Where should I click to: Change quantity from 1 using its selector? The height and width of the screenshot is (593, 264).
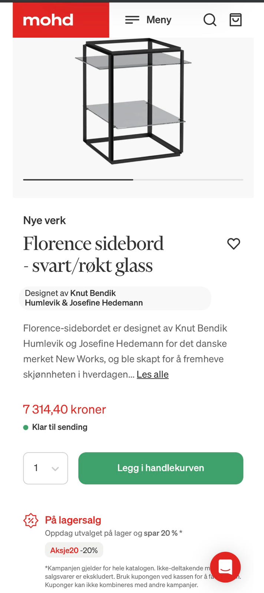(x=45, y=468)
